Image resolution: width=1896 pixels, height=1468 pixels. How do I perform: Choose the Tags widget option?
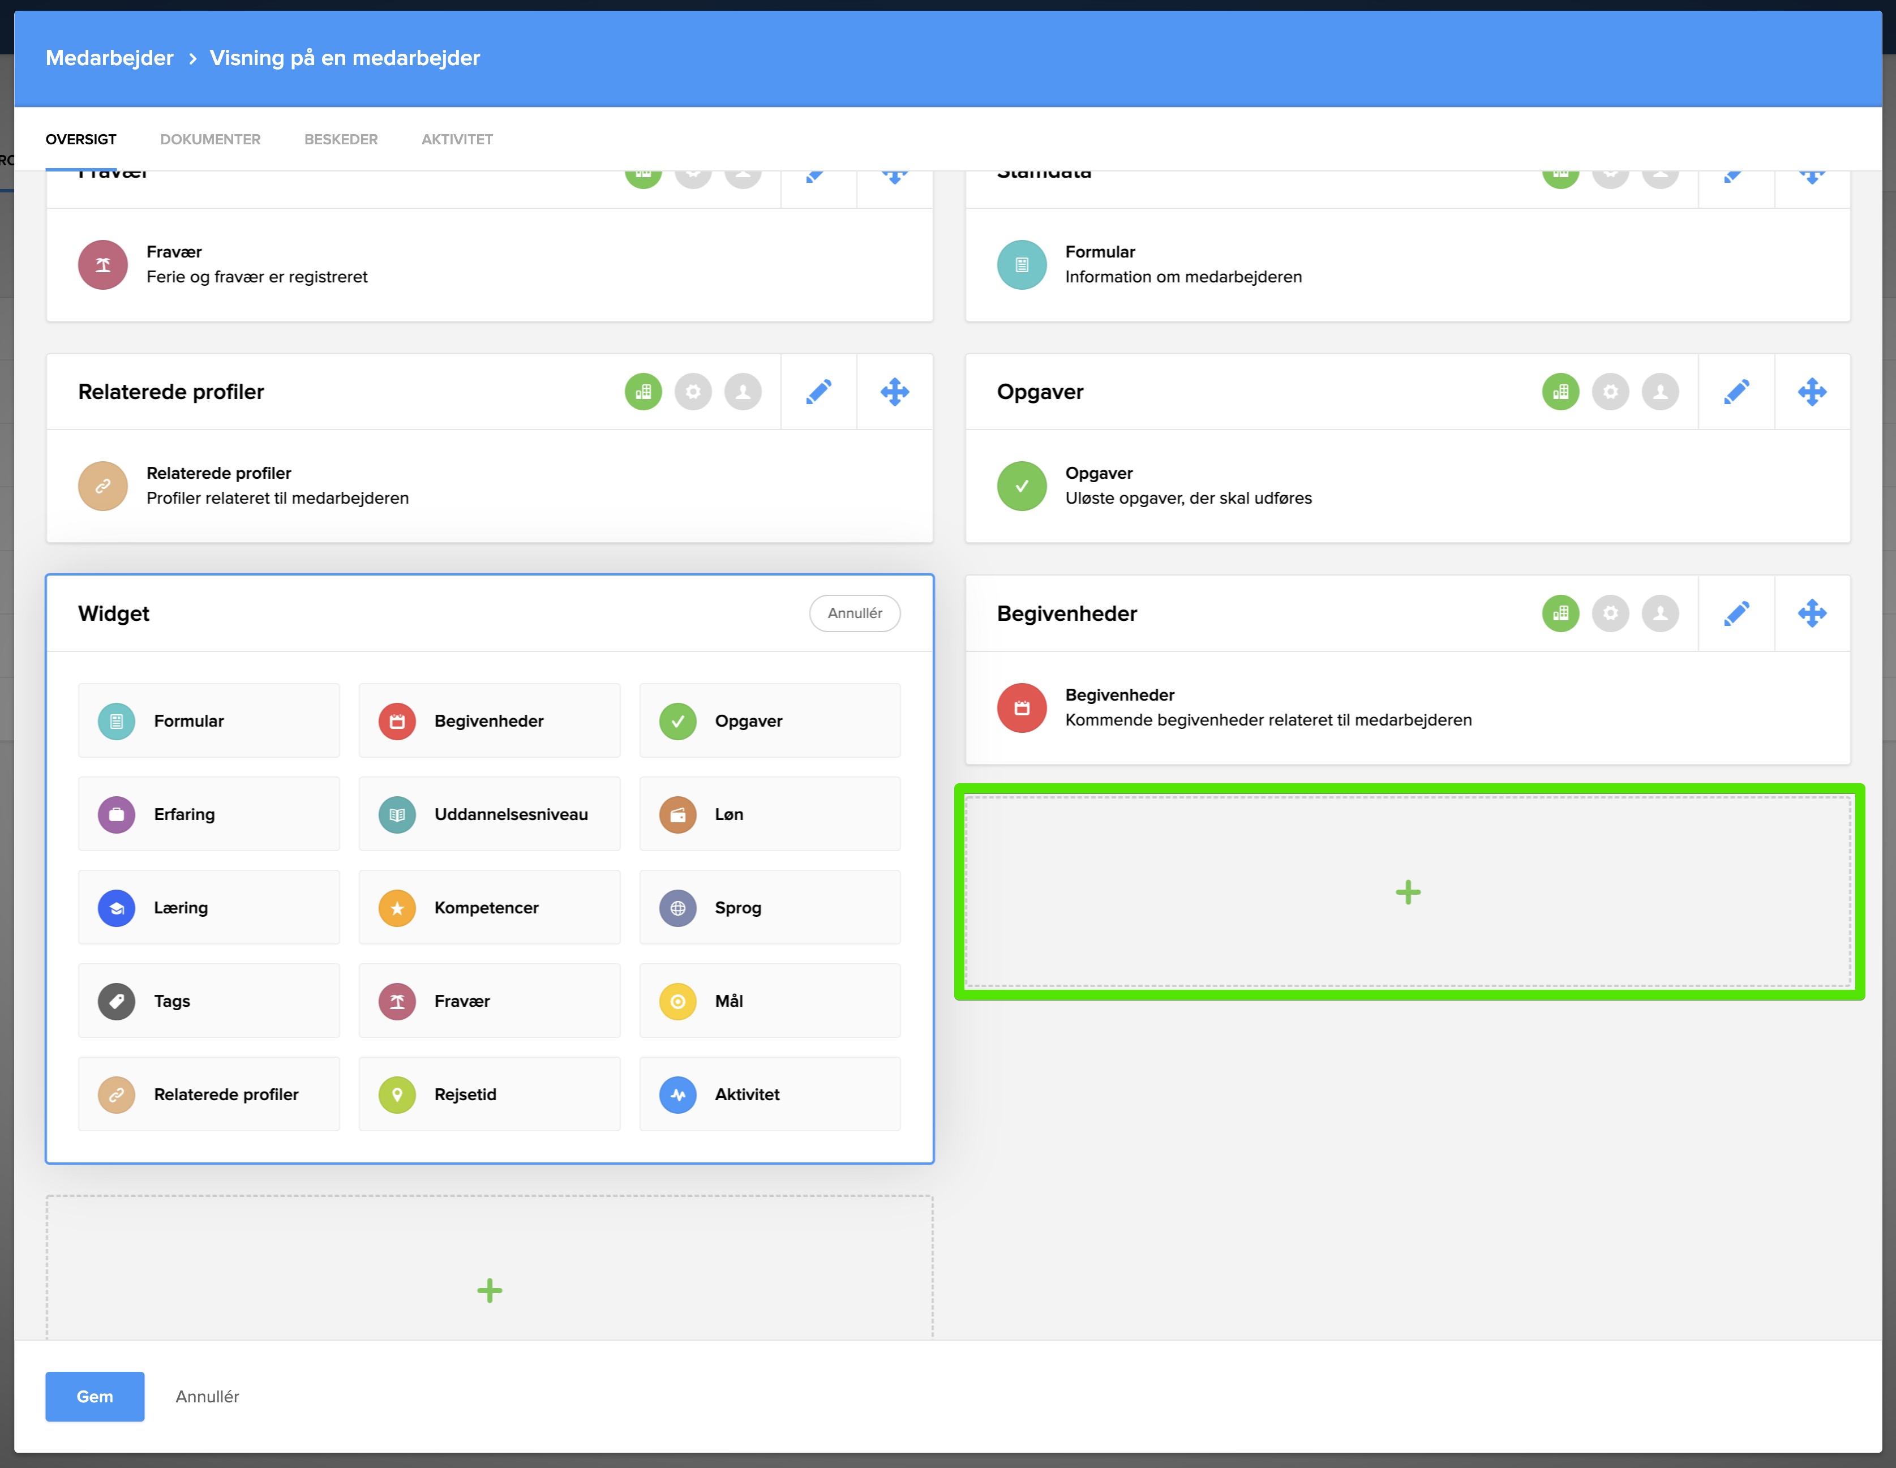point(208,1001)
